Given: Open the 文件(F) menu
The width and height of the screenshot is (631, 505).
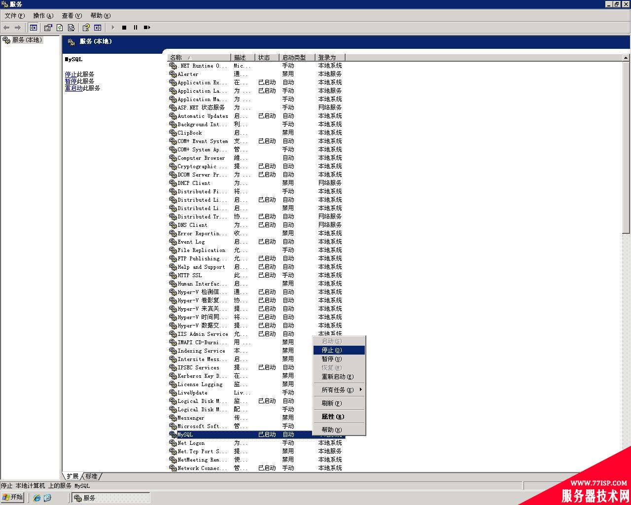Looking at the screenshot, I should [15, 16].
